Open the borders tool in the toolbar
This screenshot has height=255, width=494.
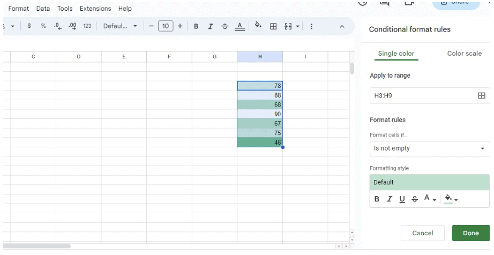click(273, 26)
